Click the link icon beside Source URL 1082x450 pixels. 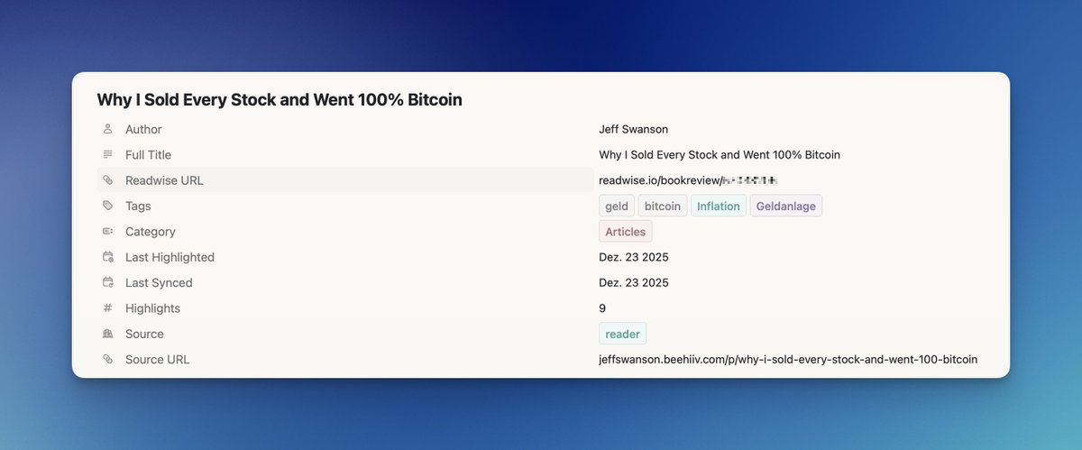point(108,359)
